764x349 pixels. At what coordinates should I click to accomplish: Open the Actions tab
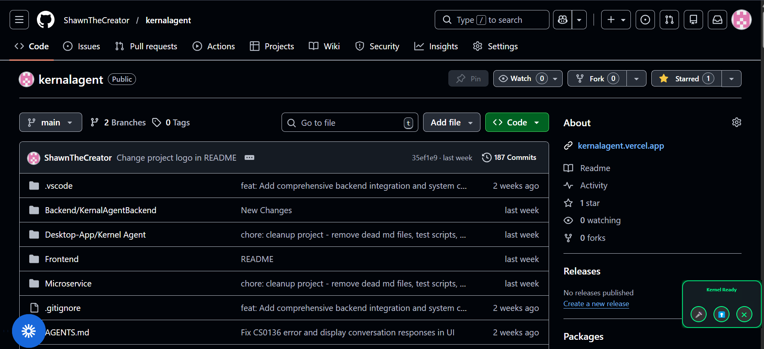(x=214, y=46)
